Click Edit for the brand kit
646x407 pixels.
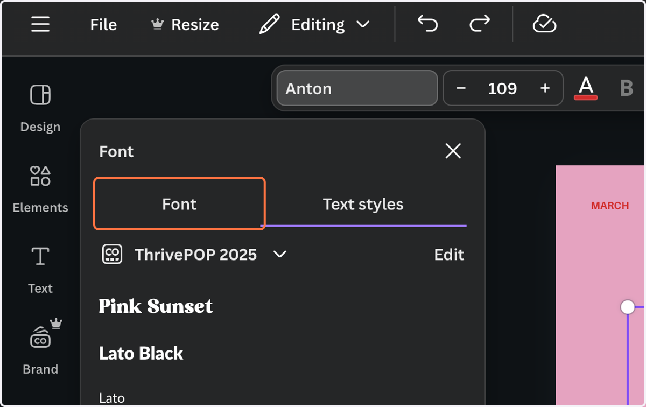[x=449, y=255]
